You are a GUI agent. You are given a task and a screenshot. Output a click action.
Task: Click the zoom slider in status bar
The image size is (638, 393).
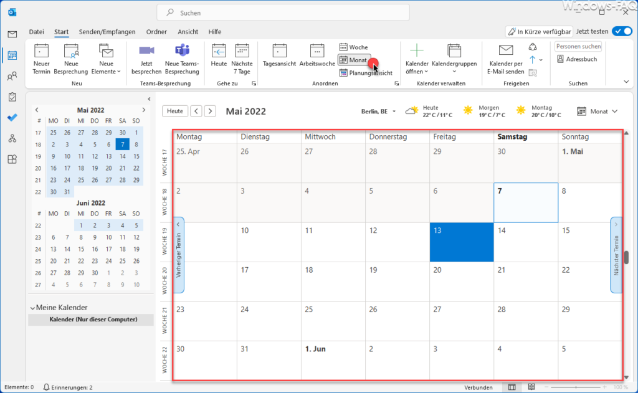tap(576, 387)
